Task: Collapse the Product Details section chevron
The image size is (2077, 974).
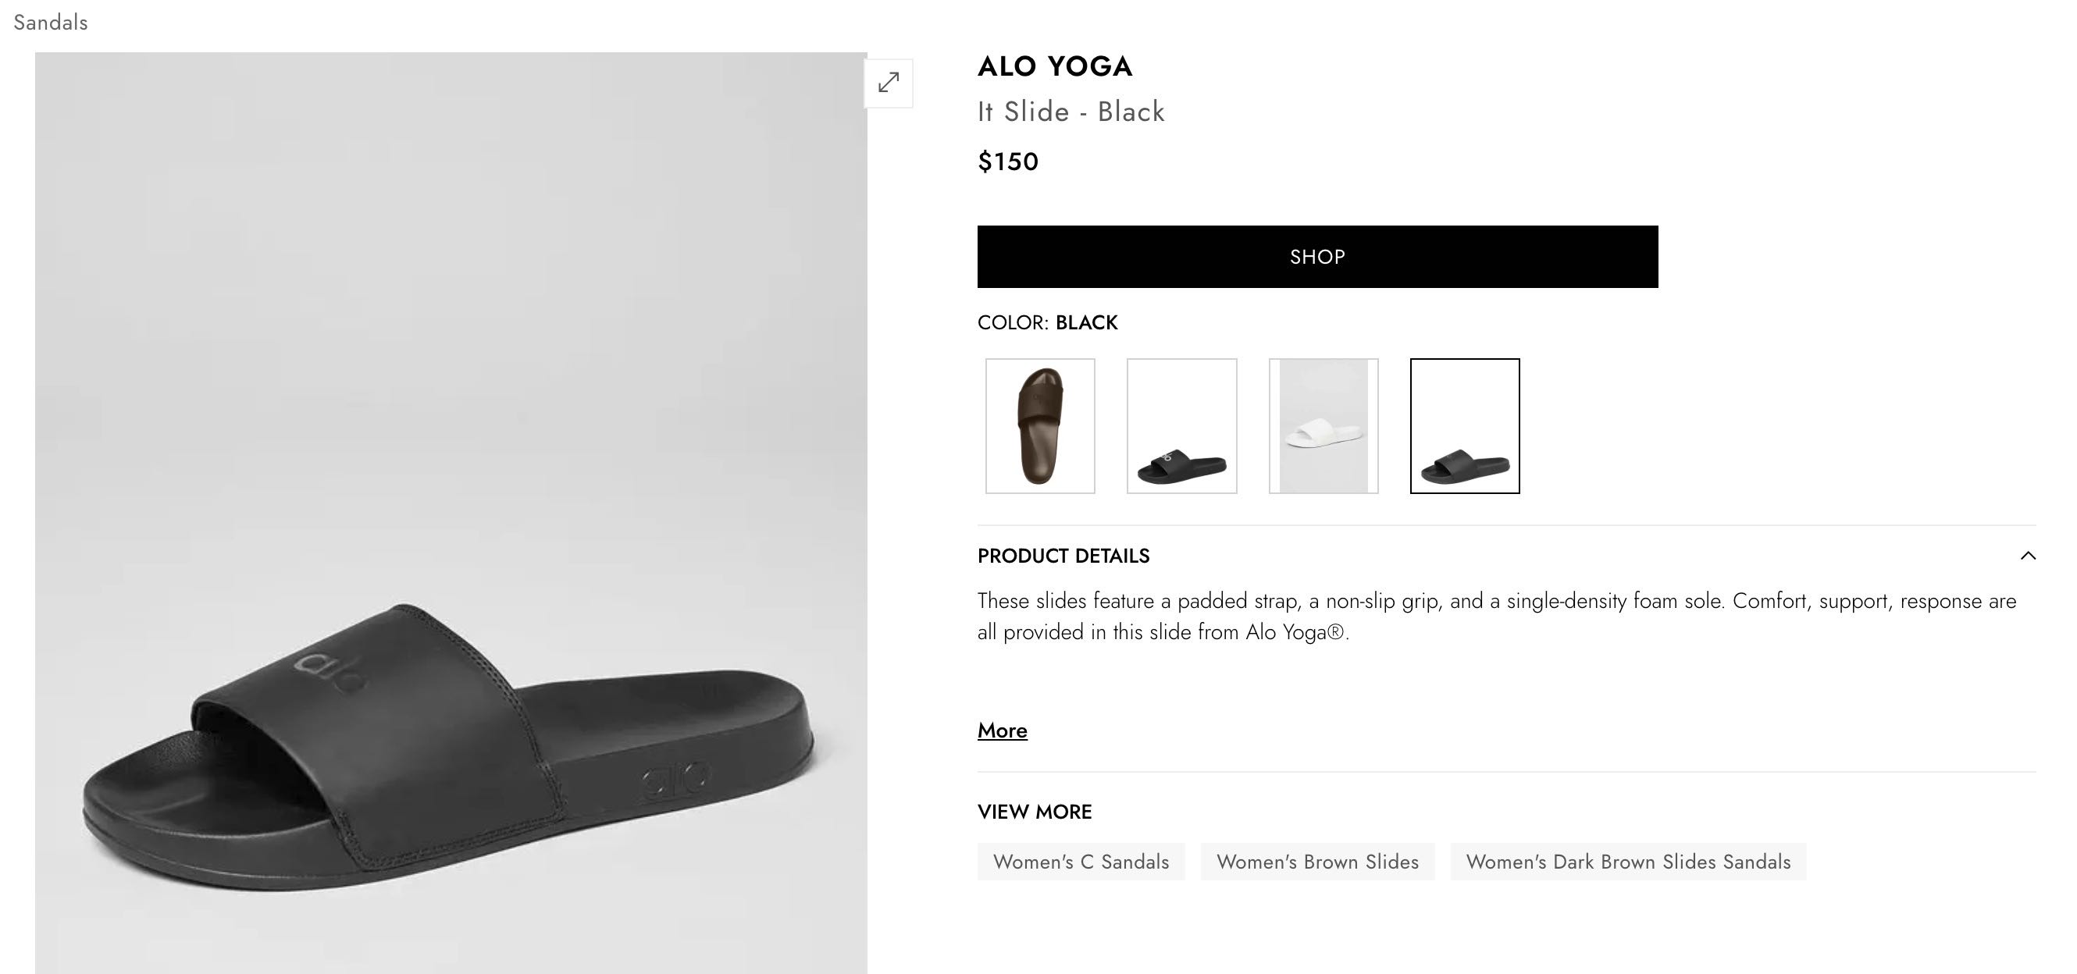Action: (2027, 556)
